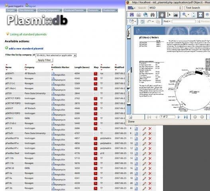Jump to last PDF page
Image resolution: width=210 pixels, height=191 pixels.
(186, 117)
